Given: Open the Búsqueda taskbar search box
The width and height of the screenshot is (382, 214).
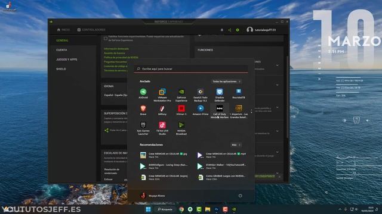Looking at the screenshot, I should click(x=165, y=209).
